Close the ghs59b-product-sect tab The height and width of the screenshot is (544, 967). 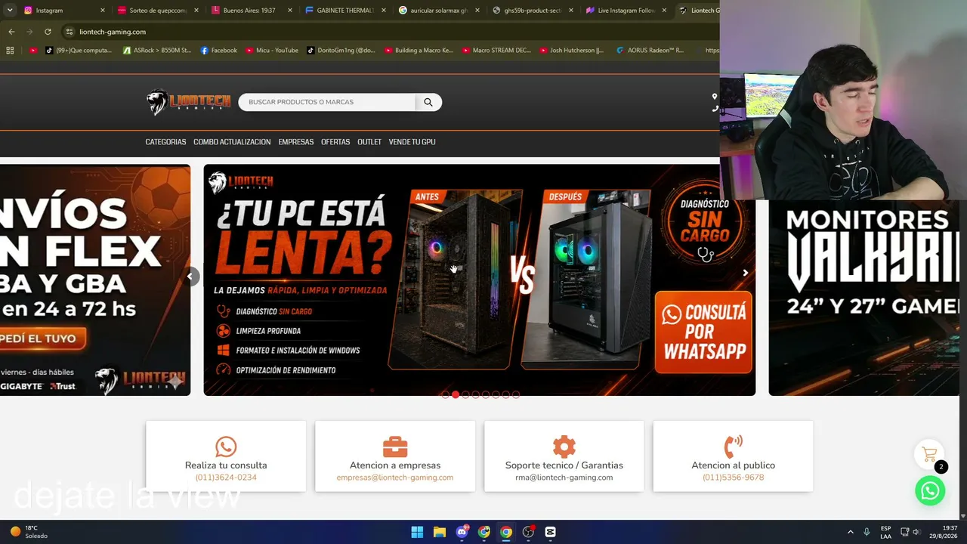[571, 11]
